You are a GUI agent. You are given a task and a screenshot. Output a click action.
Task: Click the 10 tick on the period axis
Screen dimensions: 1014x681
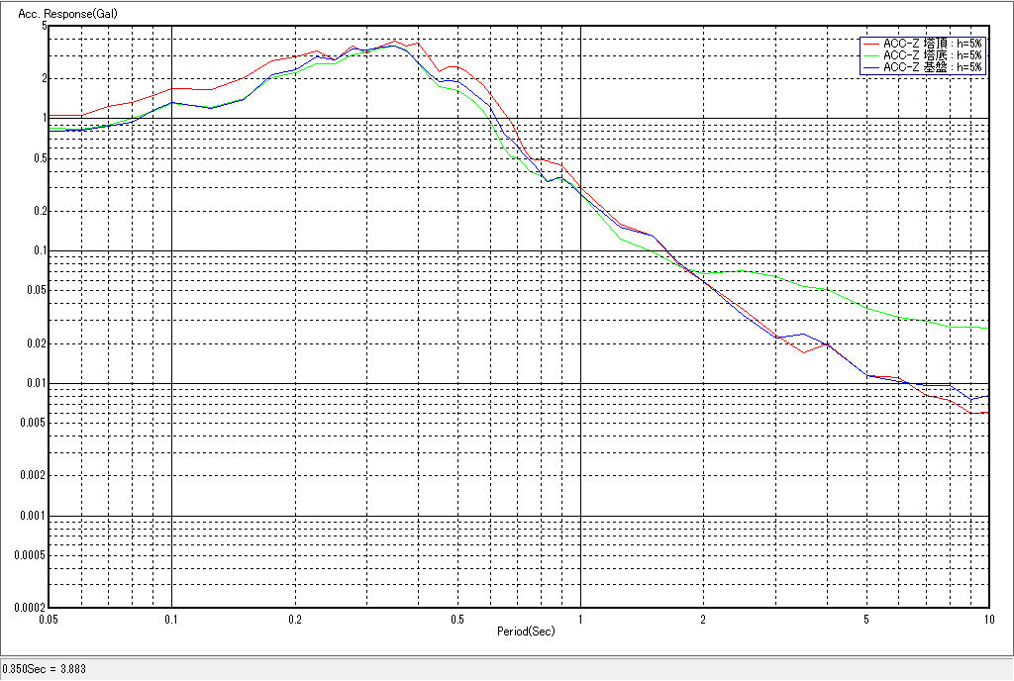pyautogui.click(x=987, y=619)
